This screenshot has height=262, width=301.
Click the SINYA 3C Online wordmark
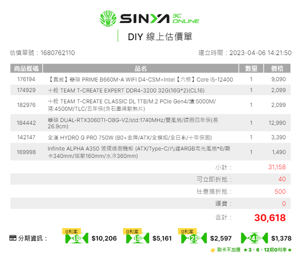pos(159,19)
